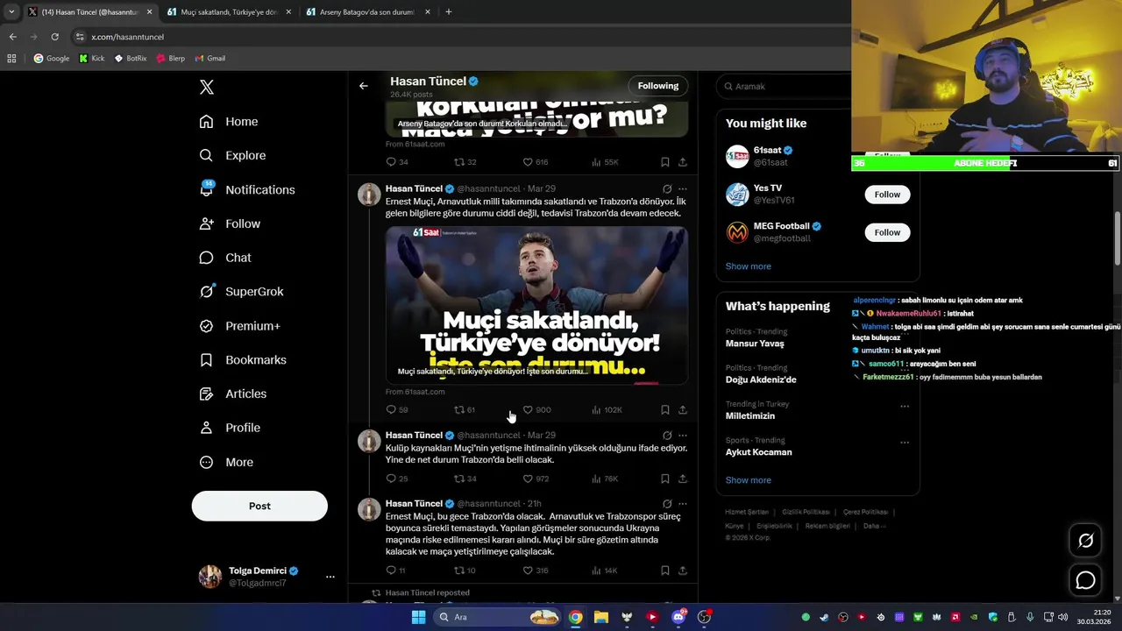Open Tolga Demirci account options menu
The height and width of the screenshot is (631, 1122).
330,577
